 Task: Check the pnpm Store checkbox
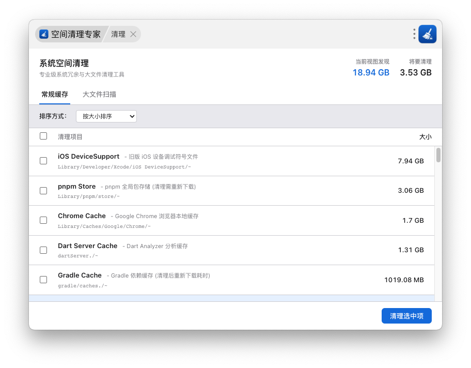pyautogui.click(x=43, y=191)
